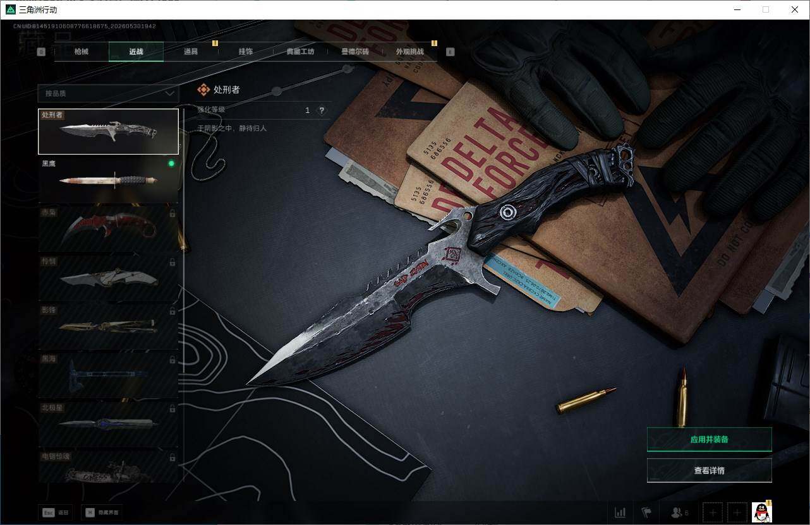Select the locked 黑海 axe thumbnail

(x=108, y=375)
